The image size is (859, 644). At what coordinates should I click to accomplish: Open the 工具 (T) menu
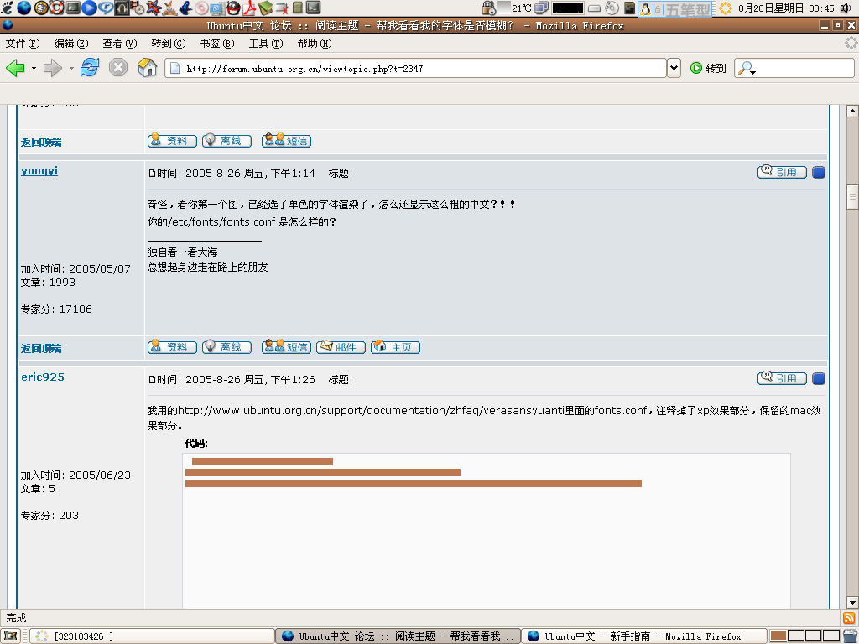click(266, 44)
